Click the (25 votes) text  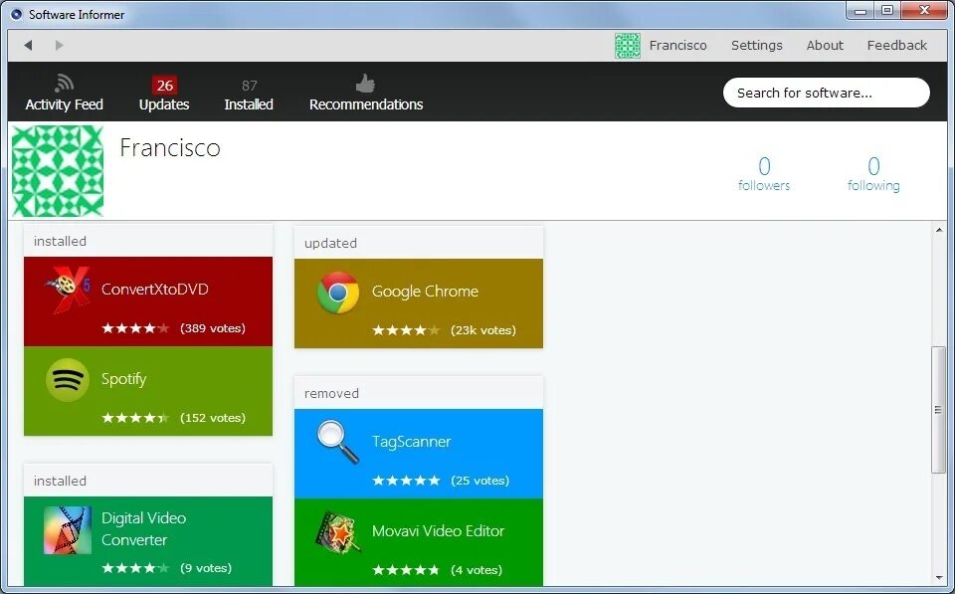coord(479,481)
